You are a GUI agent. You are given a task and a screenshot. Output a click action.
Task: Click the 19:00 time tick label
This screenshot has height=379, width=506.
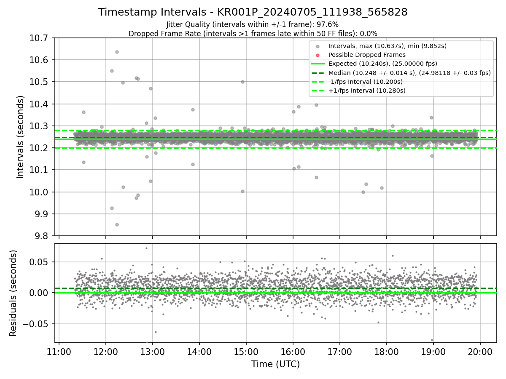(433, 352)
